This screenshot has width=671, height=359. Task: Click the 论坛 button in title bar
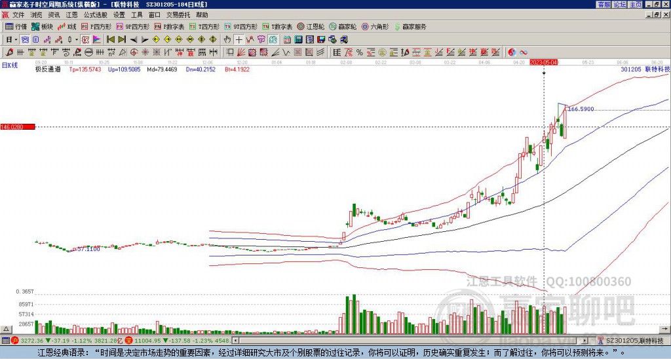coord(620,5)
